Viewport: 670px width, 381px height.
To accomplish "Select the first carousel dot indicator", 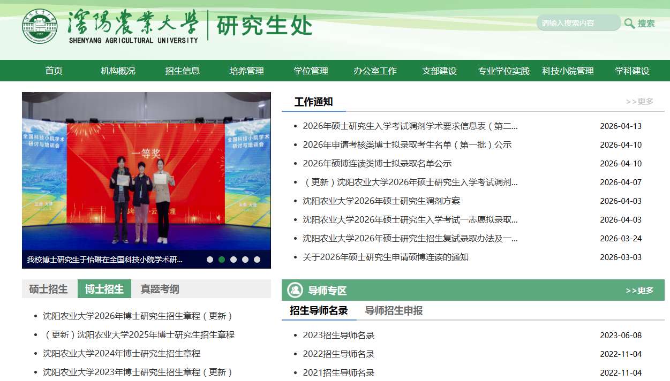I will 210,260.
